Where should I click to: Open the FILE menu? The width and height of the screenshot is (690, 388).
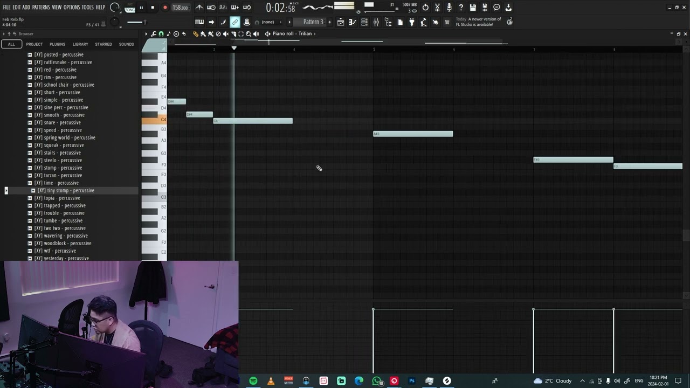[x=6, y=8]
